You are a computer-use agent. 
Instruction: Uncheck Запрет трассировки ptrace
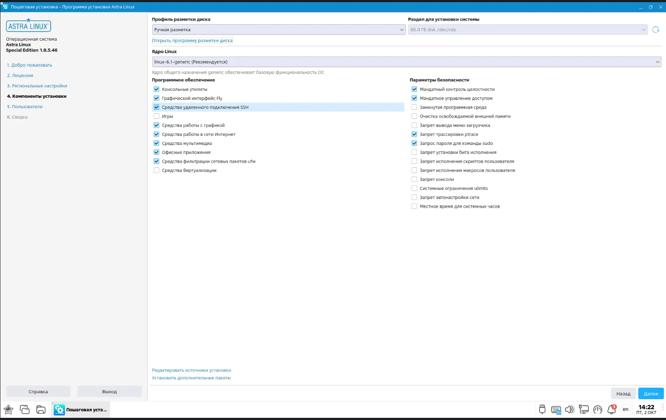tap(414, 134)
